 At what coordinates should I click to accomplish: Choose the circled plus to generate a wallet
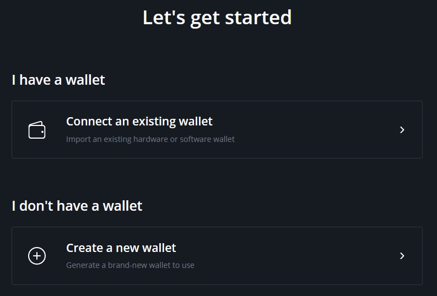37,256
